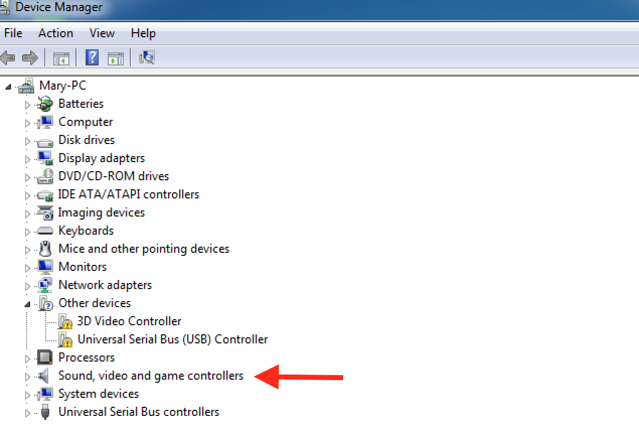Click the Other devices question mark icon

[45, 304]
